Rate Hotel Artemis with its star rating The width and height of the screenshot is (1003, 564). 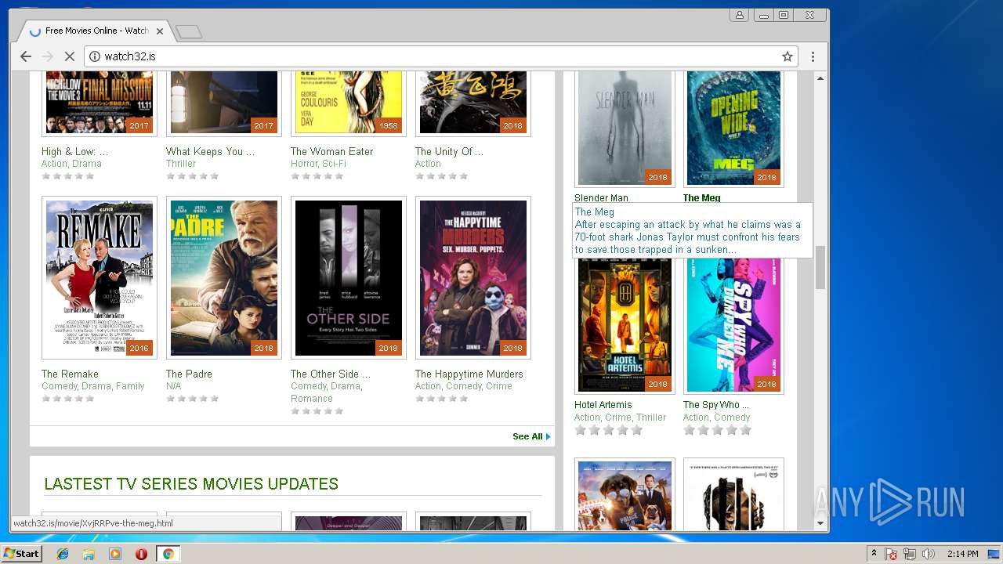tap(609, 430)
